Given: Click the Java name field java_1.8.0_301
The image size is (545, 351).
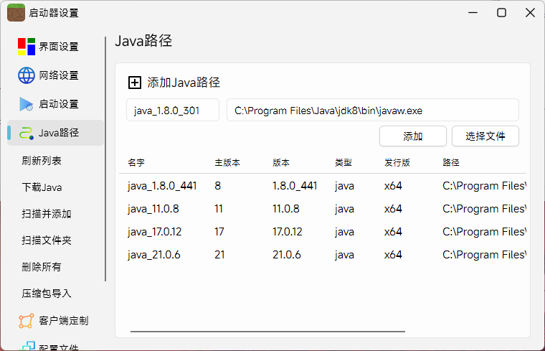Looking at the screenshot, I should (173, 111).
